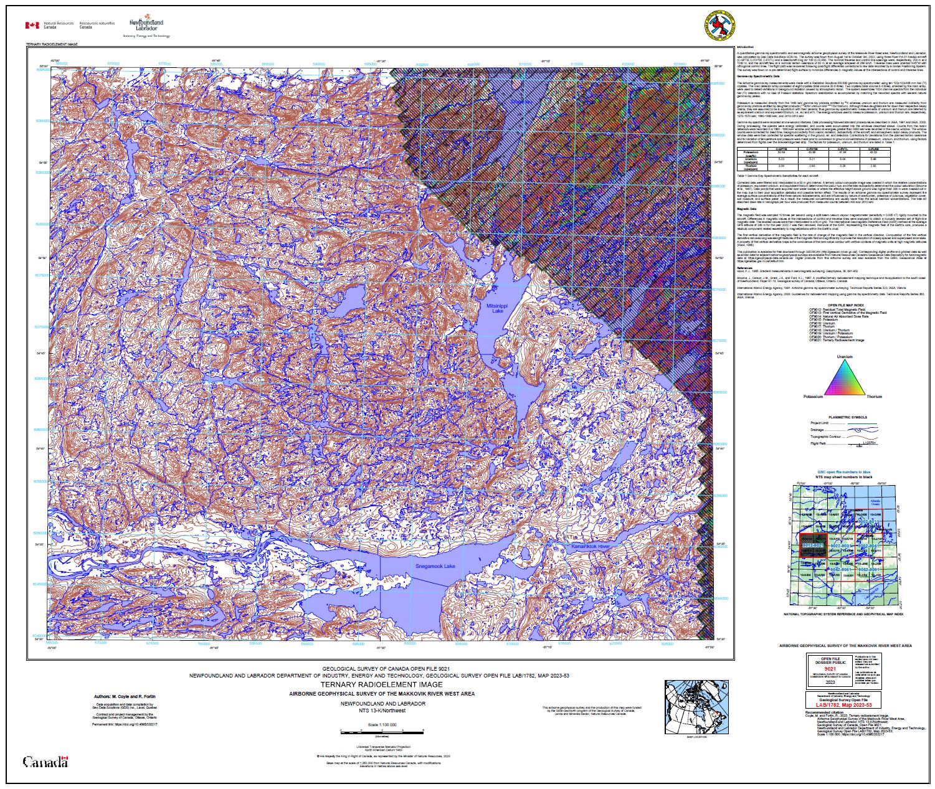Click the Uranium label above the triangle
935x789 pixels.
tap(844, 358)
